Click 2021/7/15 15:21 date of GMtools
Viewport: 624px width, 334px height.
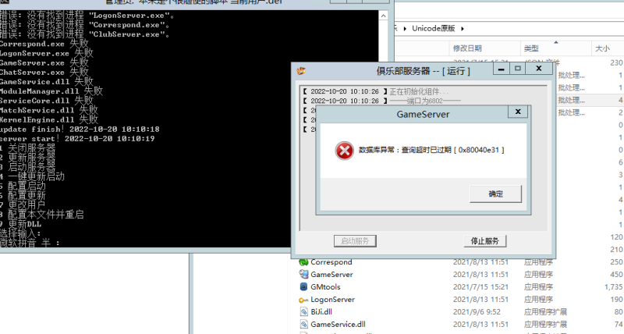point(480,286)
